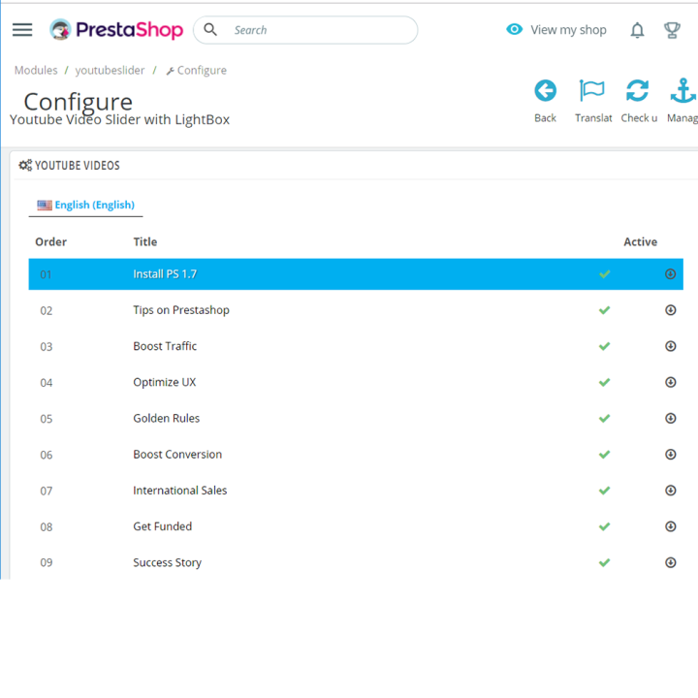Open youtubeslider breadcrumb link

coord(110,71)
